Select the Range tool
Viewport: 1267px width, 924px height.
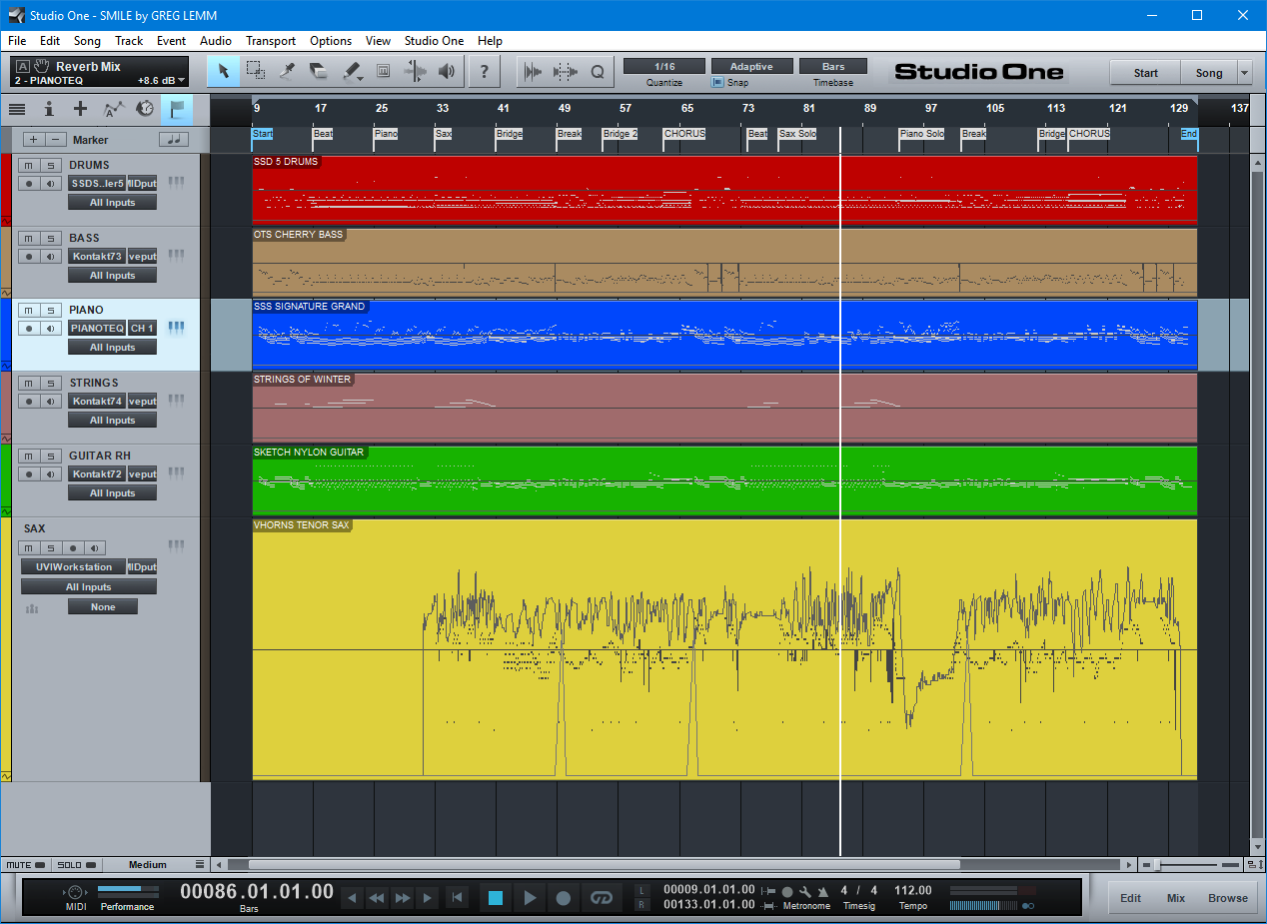coord(256,71)
